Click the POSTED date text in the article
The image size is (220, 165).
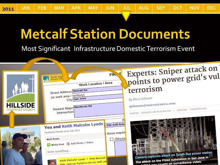tap(150, 112)
